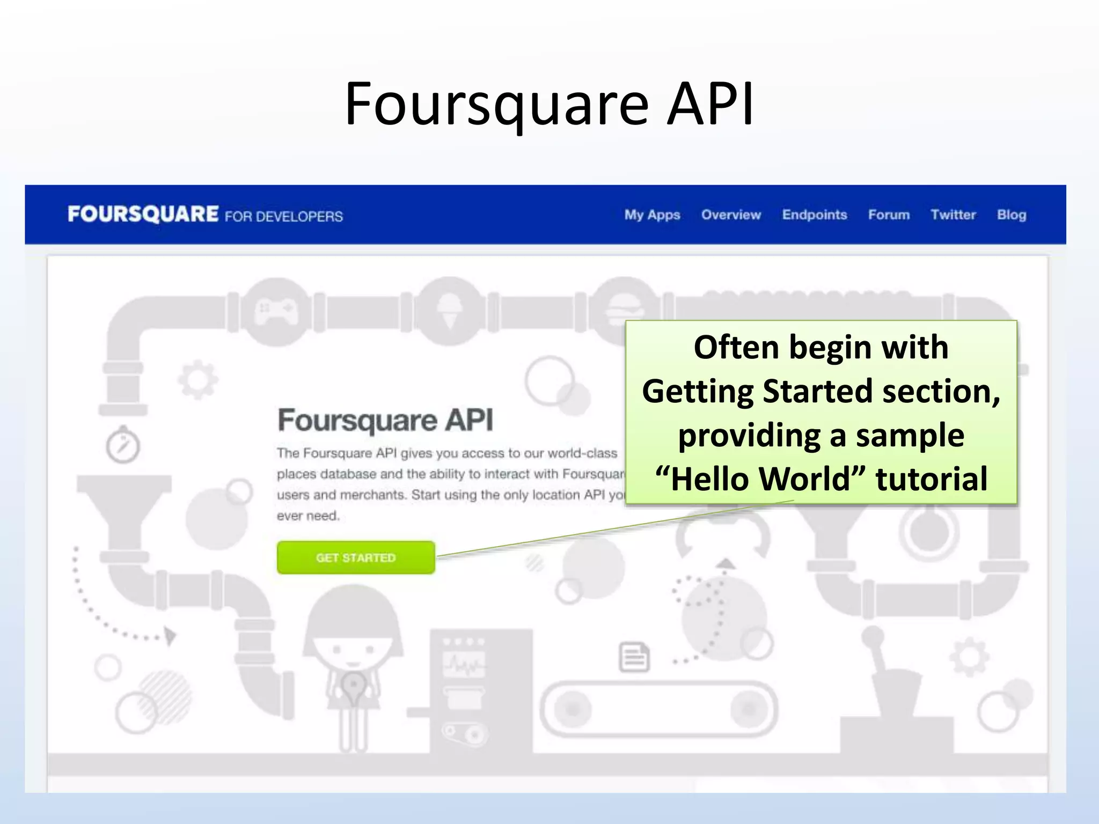
Task: Open the Twitter link in header
Action: pyautogui.click(x=953, y=215)
